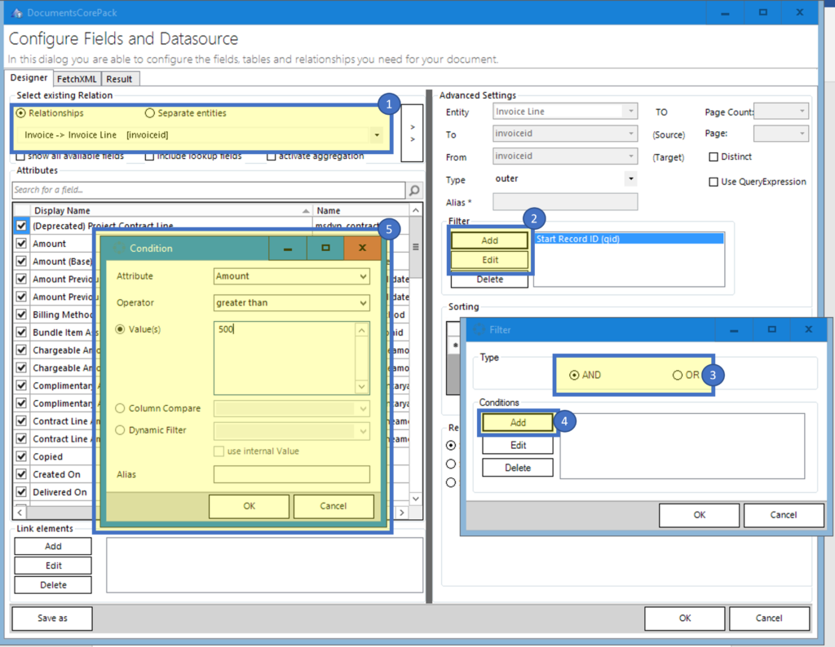Open the Entity dropdown showing Invoice Line
The height and width of the screenshot is (647, 835).
(x=632, y=112)
